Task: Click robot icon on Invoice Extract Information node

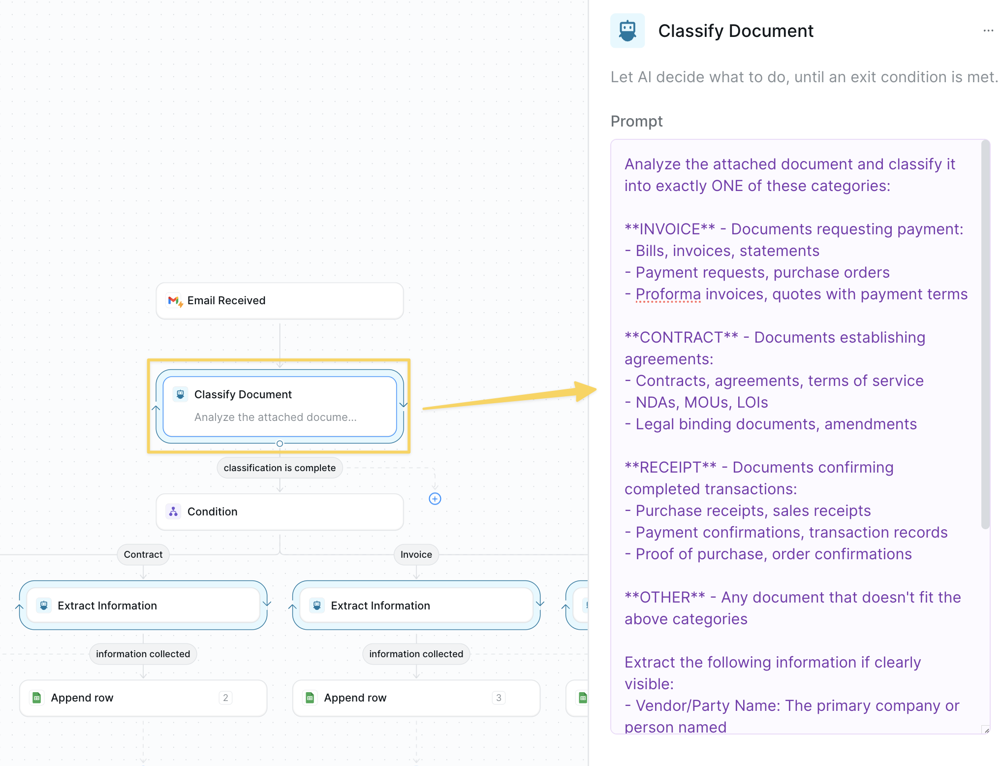Action: point(317,606)
